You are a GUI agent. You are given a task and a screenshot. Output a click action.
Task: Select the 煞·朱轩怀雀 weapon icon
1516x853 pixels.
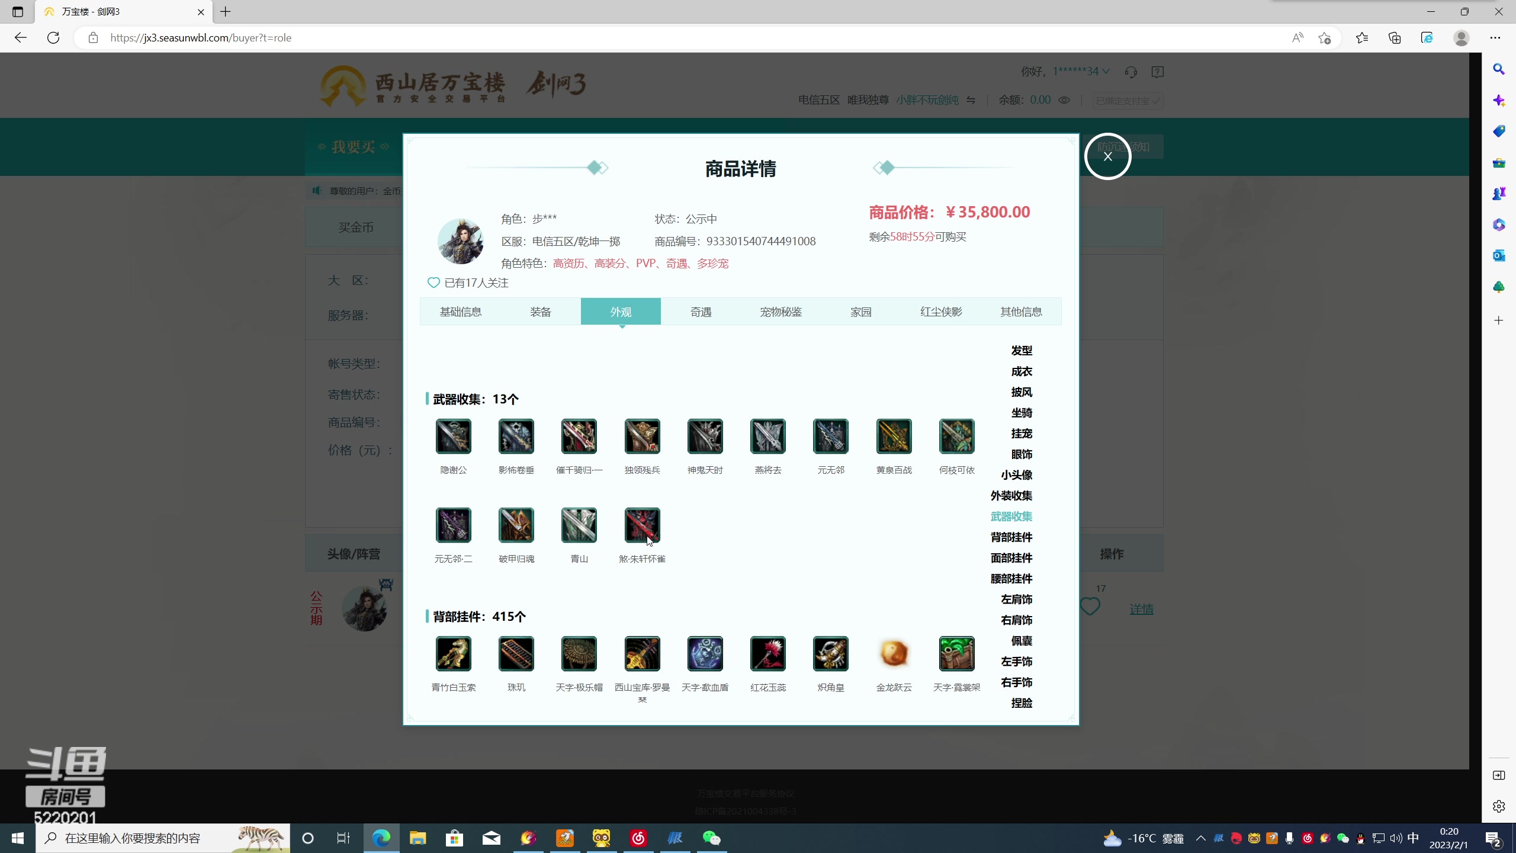(642, 525)
